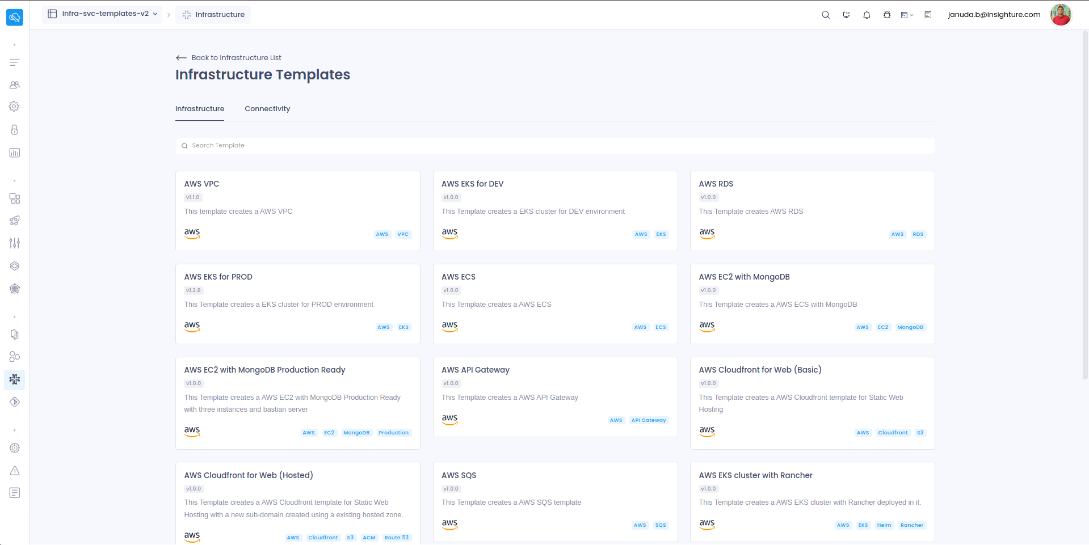The image size is (1089, 545).
Task: Click the Route 53 tag
Action: [397, 538]
